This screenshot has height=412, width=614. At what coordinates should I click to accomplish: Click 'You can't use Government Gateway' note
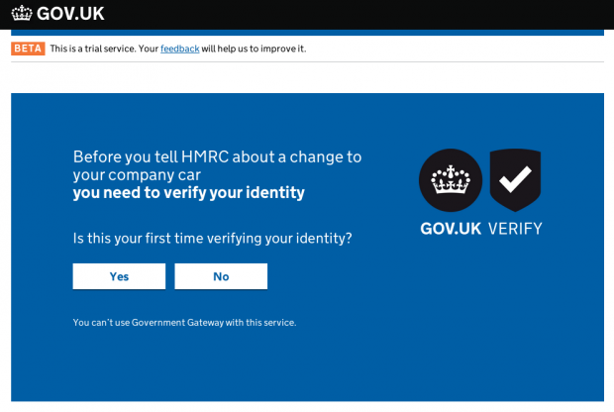tap(184, 323)
